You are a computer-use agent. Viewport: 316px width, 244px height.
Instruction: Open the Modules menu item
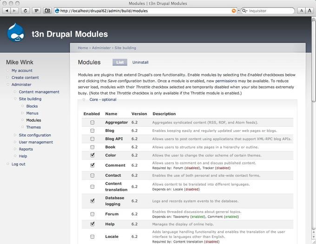(33, 120)
